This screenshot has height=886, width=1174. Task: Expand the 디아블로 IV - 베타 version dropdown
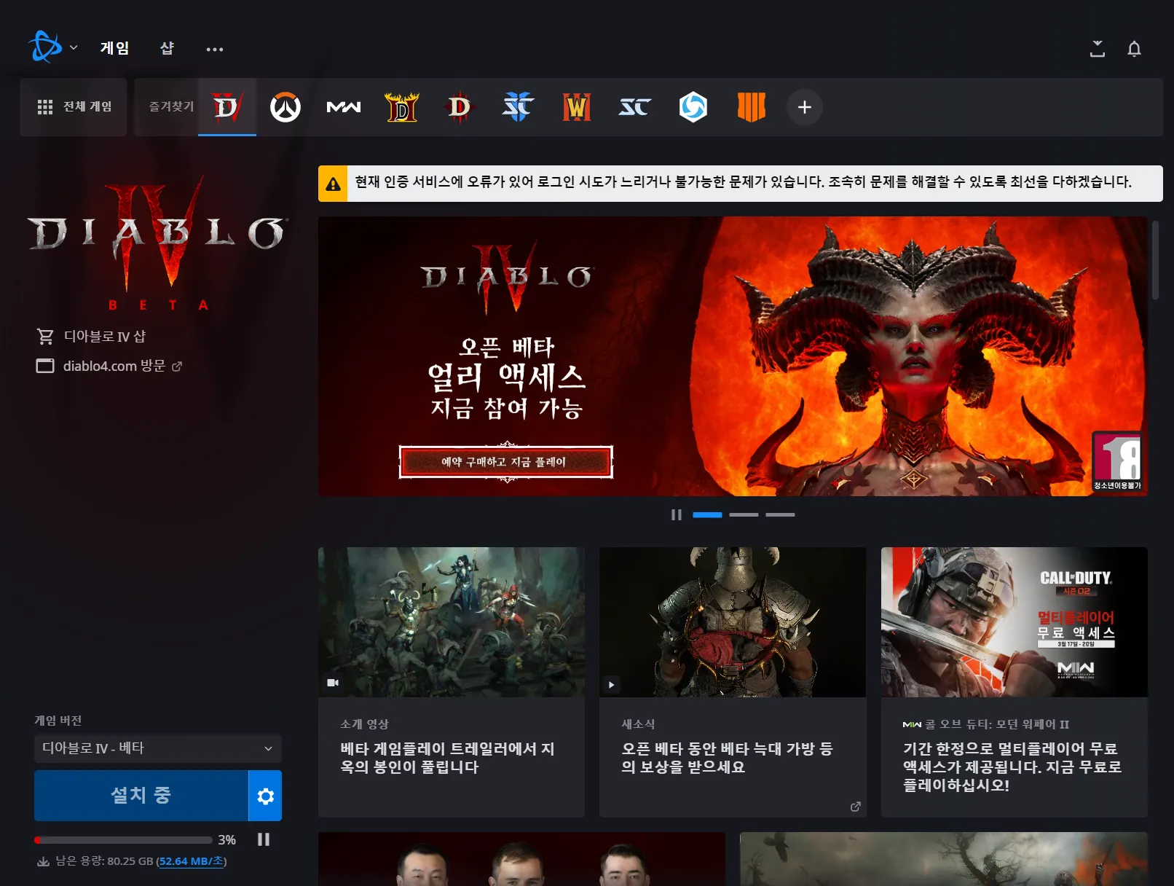point(158,748)
